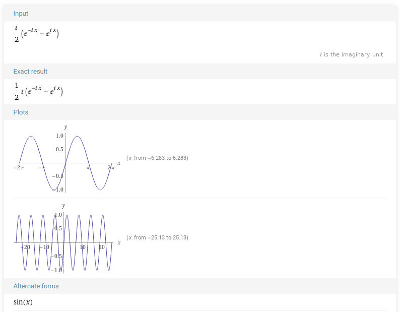401x312 pixels.
Task: Click the imaginary unit note
Action: click(x=351, y=54)
